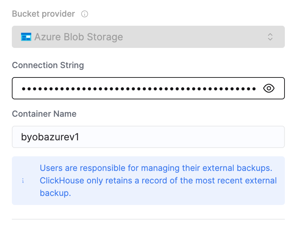Click inside the masked Connection String box
Image resolution: width=296 pixels, height=239 pixels.
pos(139,88)
